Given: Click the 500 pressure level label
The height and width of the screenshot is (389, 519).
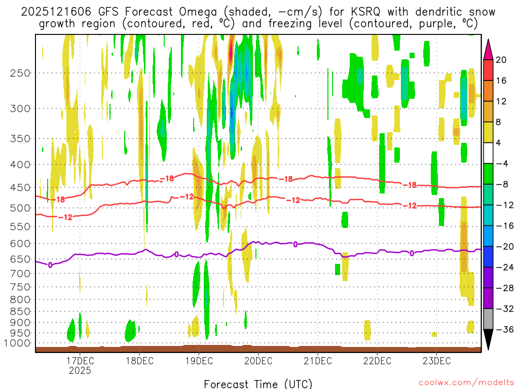Looking at the screenshot, I should click(x=20, y=208).
